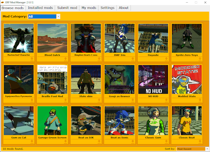Viewport: 210px width, 152px height.
Task: Download the Blood Gulch mod via its arrow
Action: click(66, 59)
